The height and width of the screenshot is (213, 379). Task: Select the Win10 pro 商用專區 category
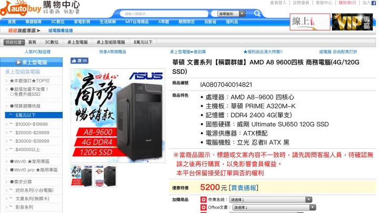pos(34,170)
